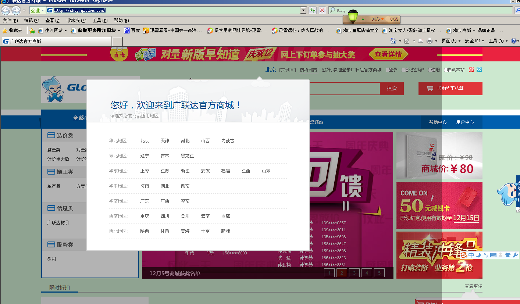520x304 pixels.
Task: Expand the 获取更多附加模块 dropdown
Action: [119, 31]
